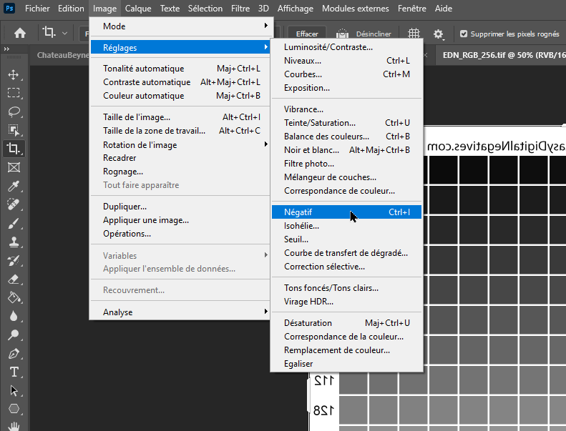Open the Filtre menu
Viewport: 566px width, 431px height.
click(x=240, y=9)
